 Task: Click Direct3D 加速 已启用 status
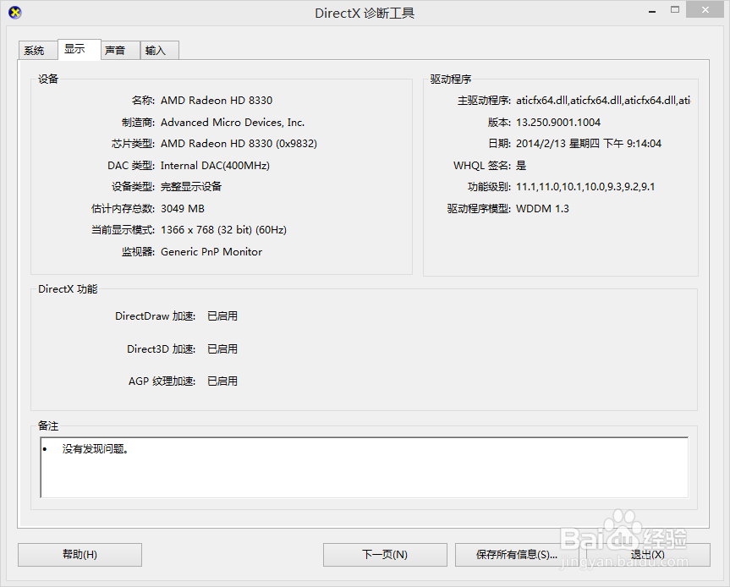pos(222,348)
